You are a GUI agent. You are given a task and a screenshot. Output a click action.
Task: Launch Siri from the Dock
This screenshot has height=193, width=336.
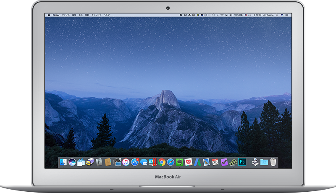pos(72,162)
